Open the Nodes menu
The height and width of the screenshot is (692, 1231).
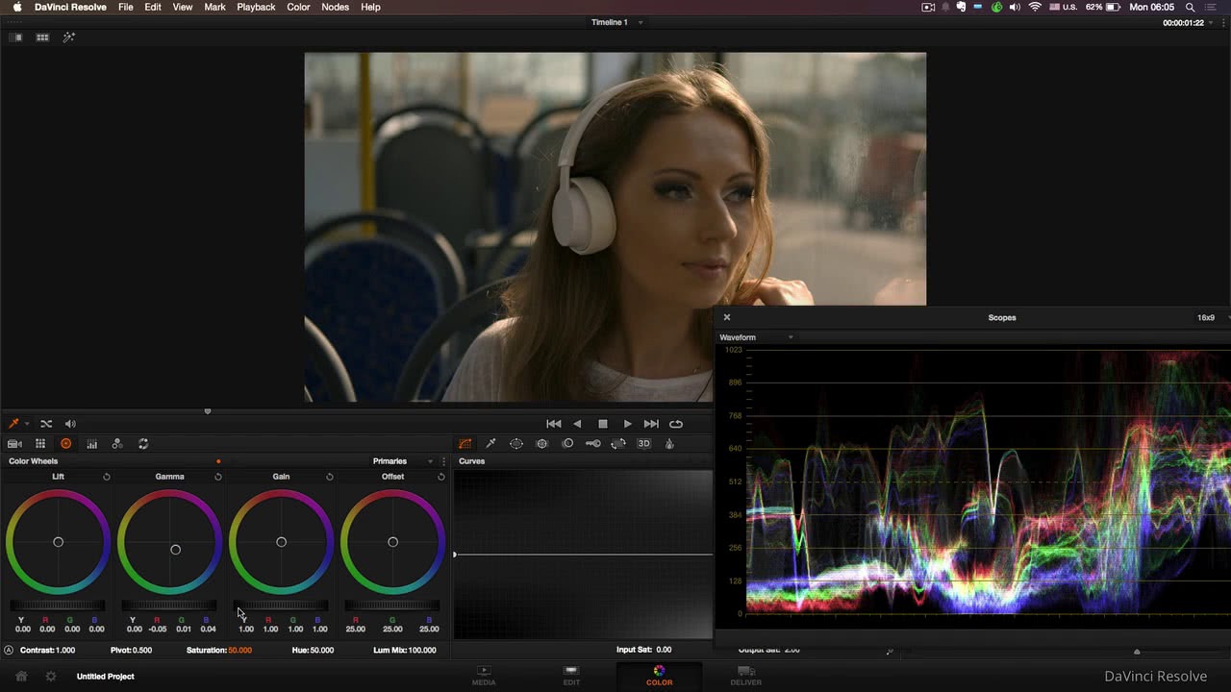click(x=335, y=7)
